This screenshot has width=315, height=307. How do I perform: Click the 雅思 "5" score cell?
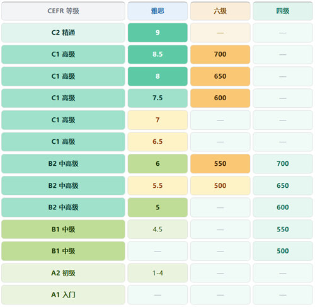tap(157, 207)
